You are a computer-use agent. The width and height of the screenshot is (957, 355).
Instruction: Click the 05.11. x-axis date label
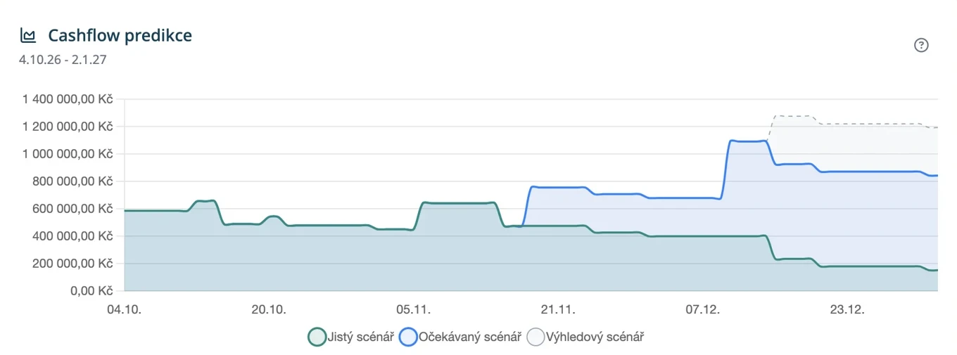(x=414, y=309)
